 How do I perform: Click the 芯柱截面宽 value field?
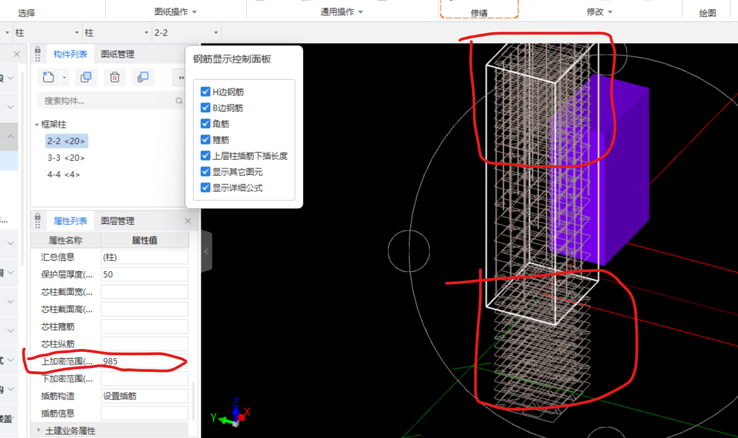145,292
